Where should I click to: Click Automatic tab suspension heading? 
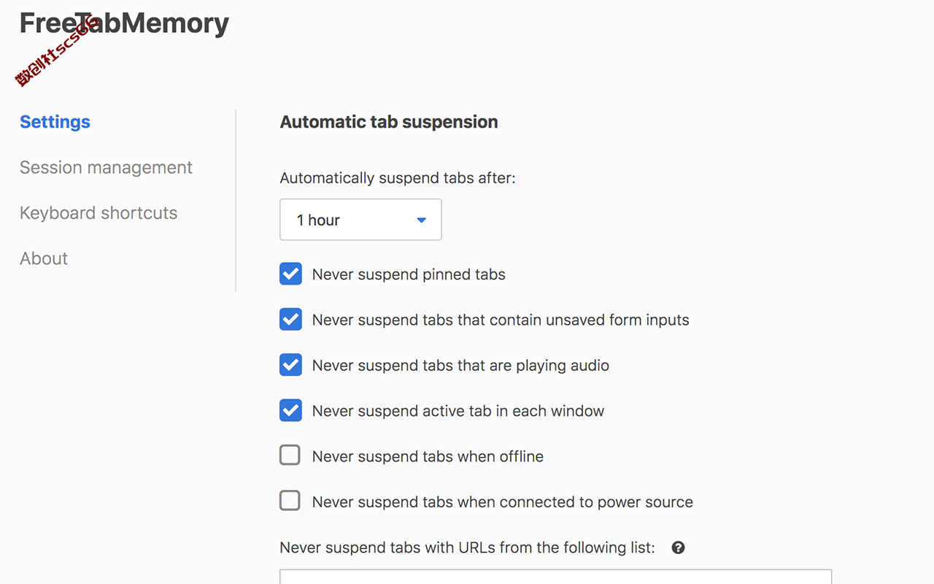pyautogui.click(x=389, y=122)
